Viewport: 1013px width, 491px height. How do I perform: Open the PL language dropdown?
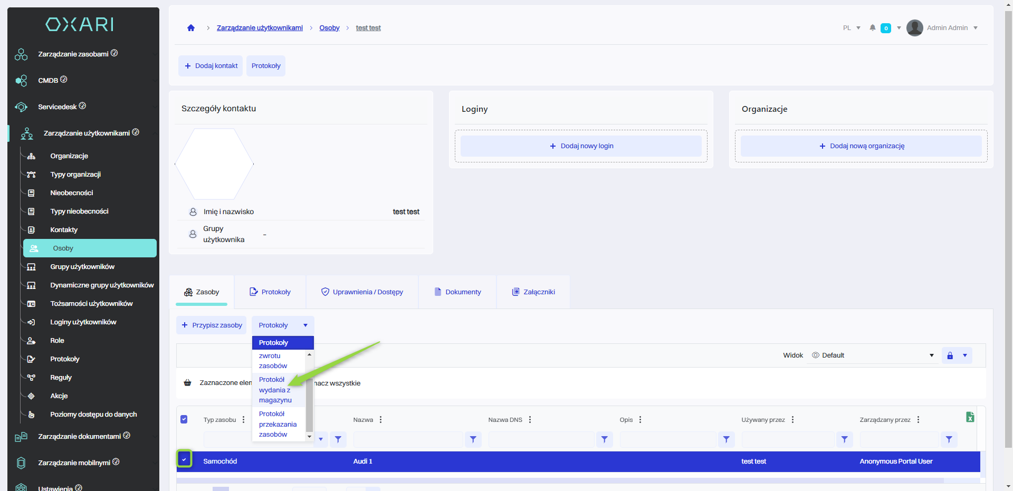click(852, 28)
